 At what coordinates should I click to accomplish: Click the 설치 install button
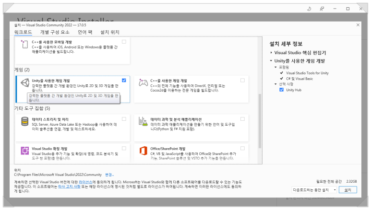(347, 190)
